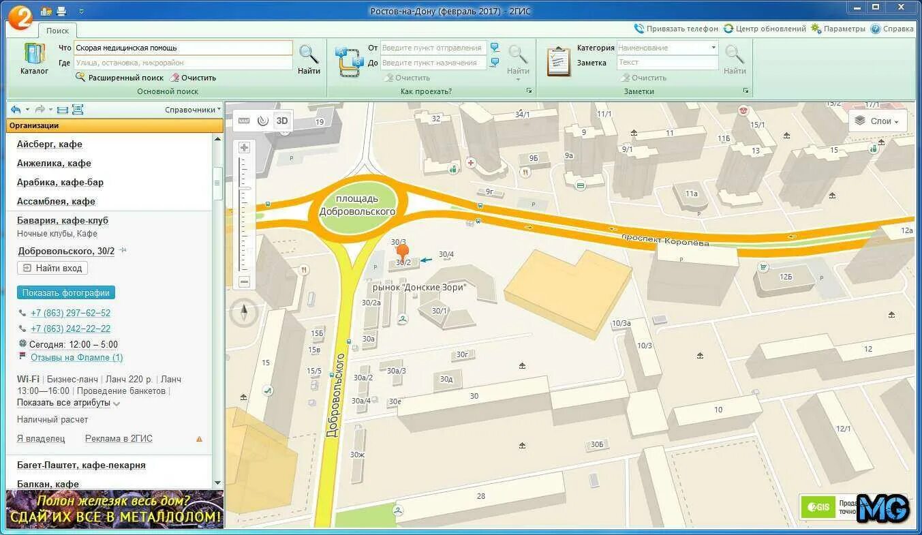Click the Заметки clipboard icon

[559, 61]
